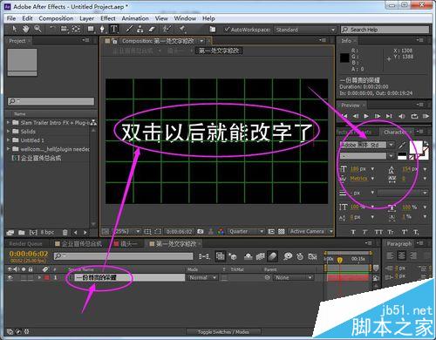This screenshot has width=436, height=340.
Task: Open the Parent None dropdown
Action: point(293,277)
